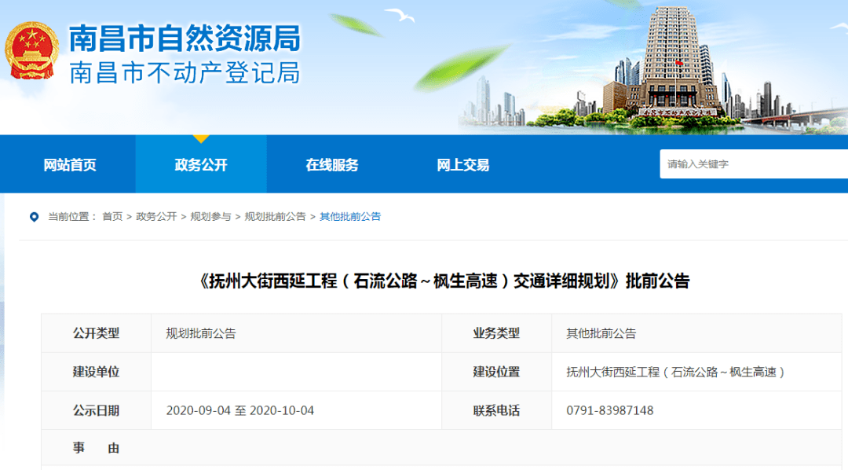This screenshot has width=848, height=470.
Task: Go to 规划批前公告 breadcrumb link
Action: [x=275, y=217]
